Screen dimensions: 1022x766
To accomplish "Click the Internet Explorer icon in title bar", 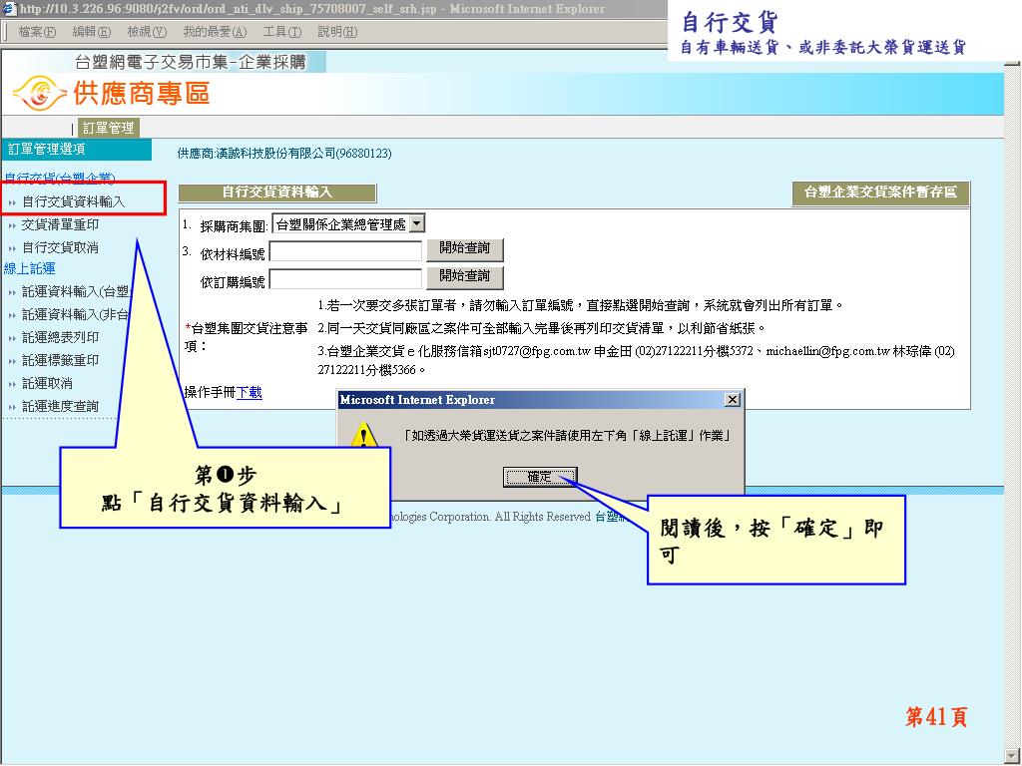I will (x=9, y=9).
